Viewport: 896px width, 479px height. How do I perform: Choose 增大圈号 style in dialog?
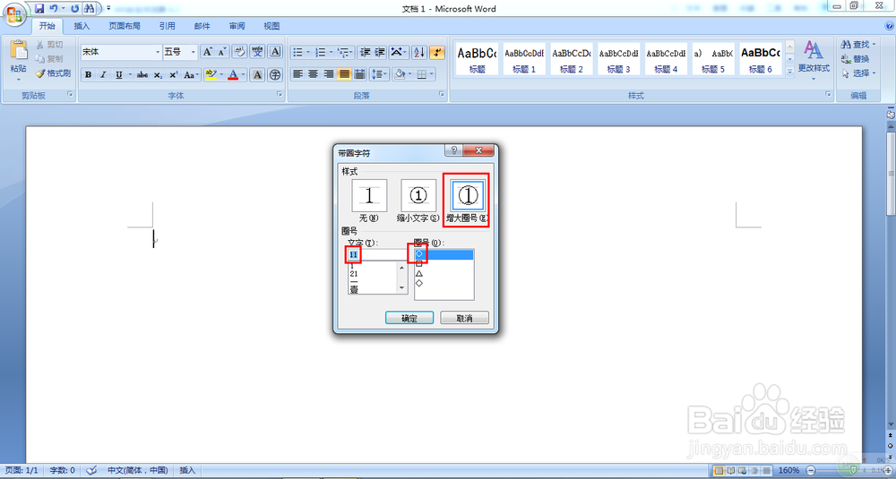[468, 201]
